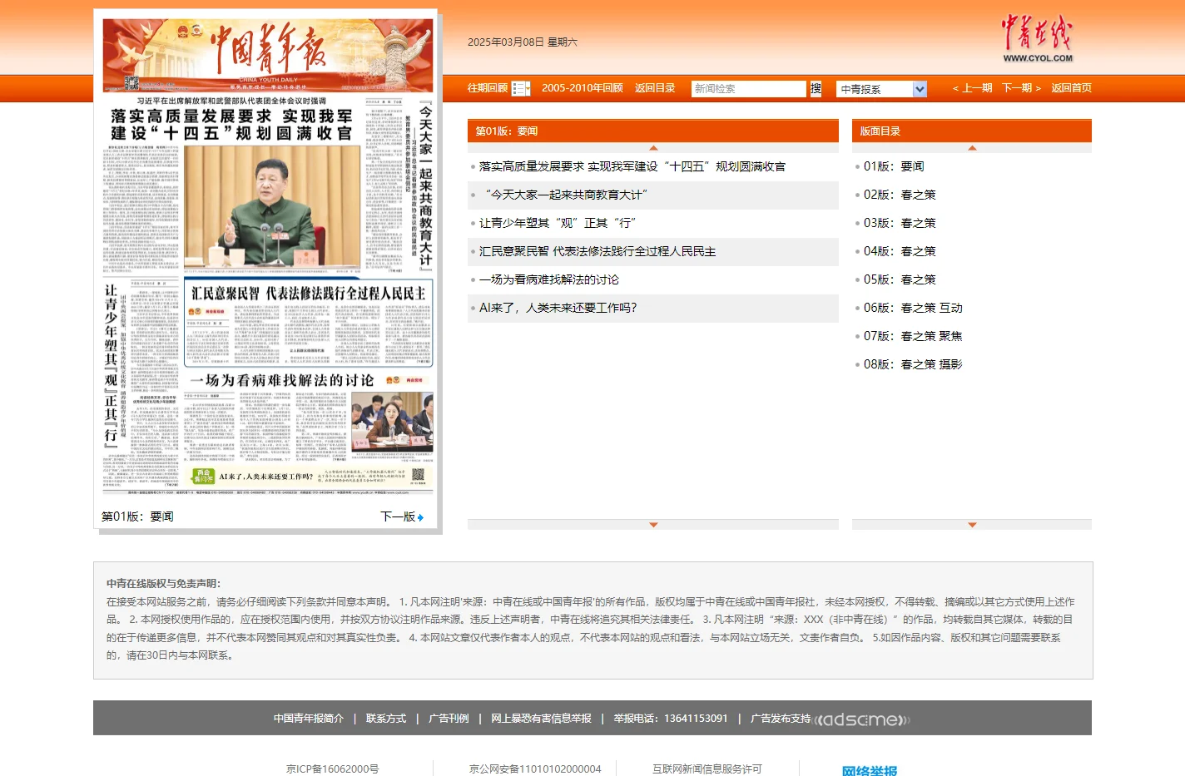Click 京公网安备11010102000004 link

click(x=535, y=769)
